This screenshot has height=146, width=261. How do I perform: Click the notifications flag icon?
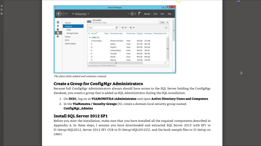(x=139, y=14)
